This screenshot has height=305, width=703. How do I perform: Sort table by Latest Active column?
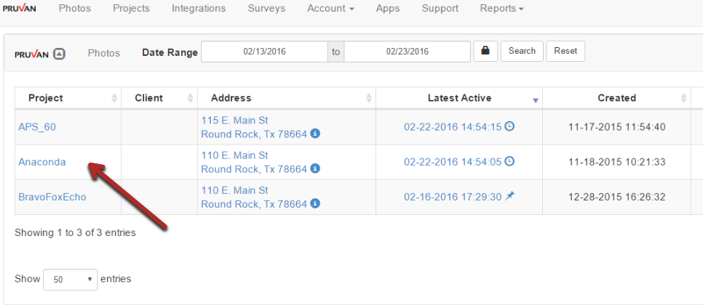pyautogui.click(x=459, y=98)
